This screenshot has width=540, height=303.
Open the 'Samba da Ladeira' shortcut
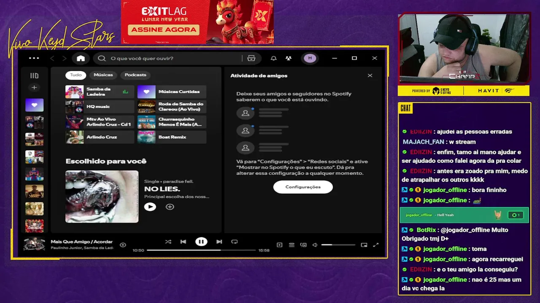pyautogui.click(x=100, y=92)
